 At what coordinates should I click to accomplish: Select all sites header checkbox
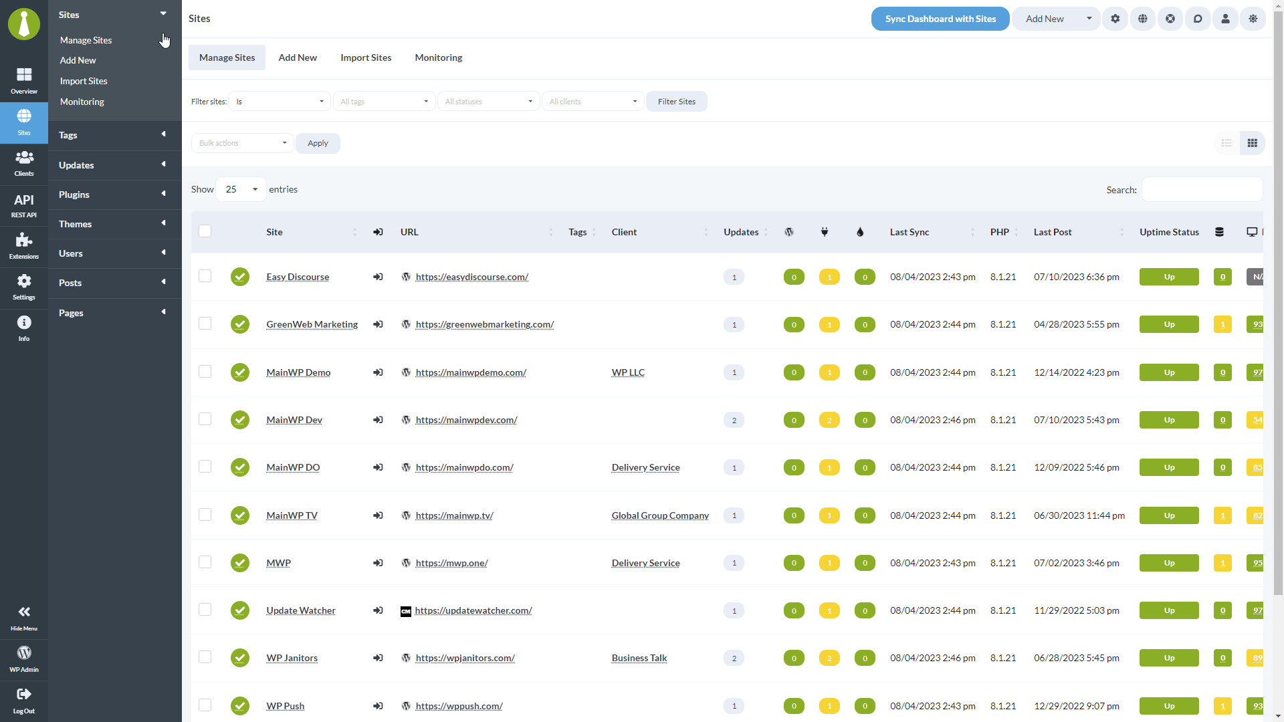tap(205, 231)
